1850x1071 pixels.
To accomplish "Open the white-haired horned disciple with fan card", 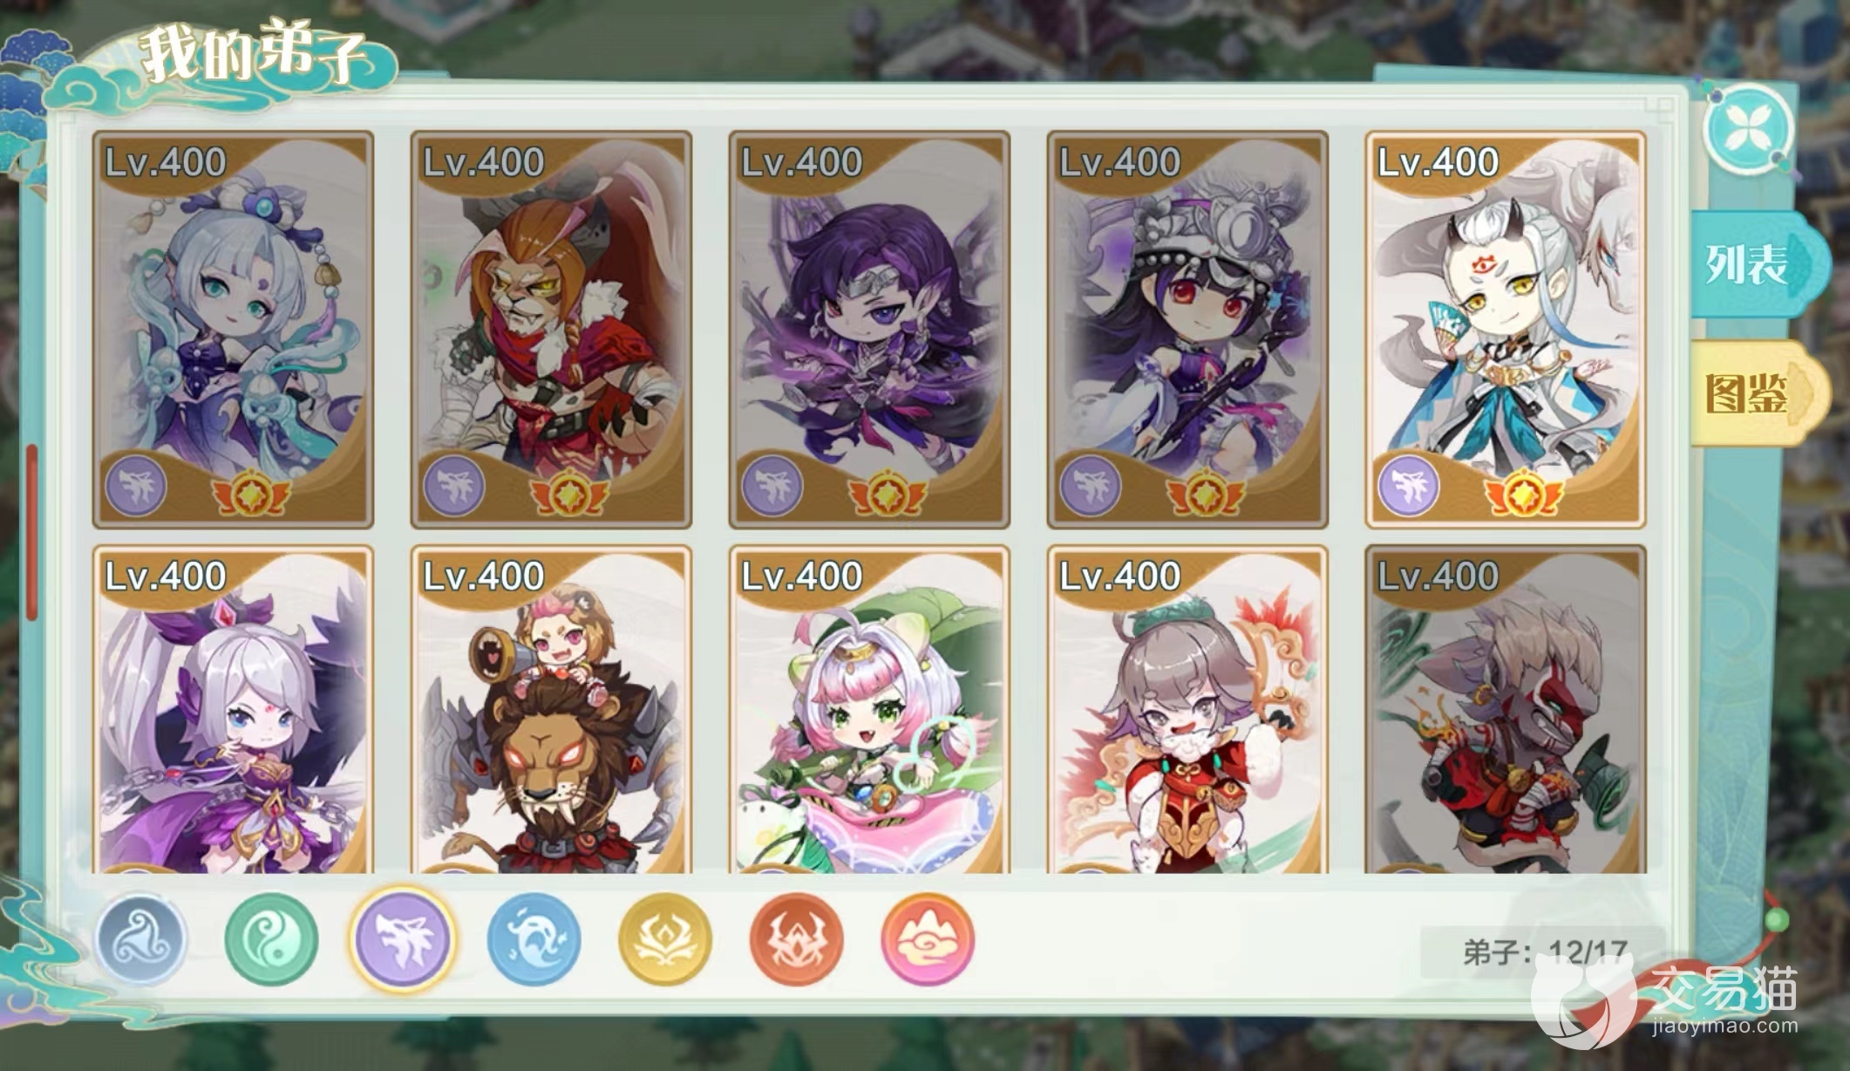I will 1506,330.
